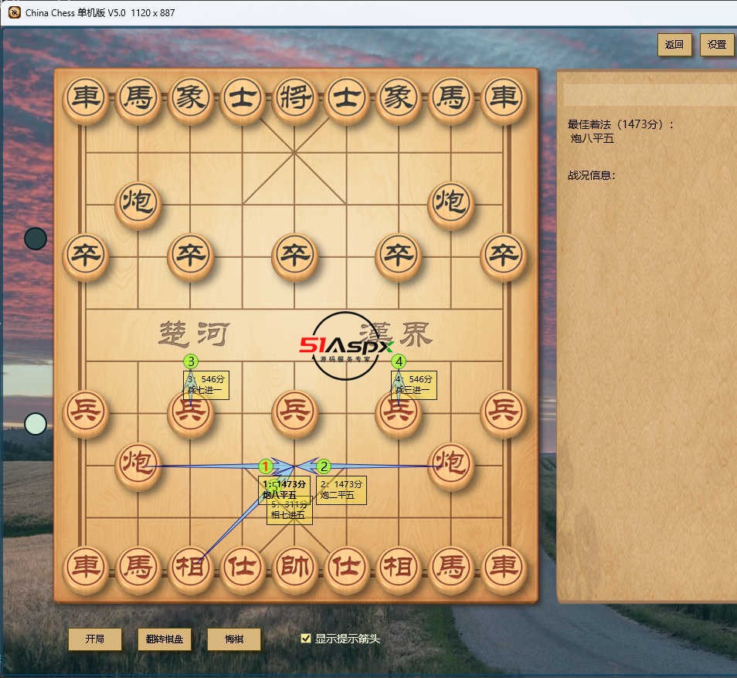Flip the board with 翻转棋盘

[x=165, y=639]
